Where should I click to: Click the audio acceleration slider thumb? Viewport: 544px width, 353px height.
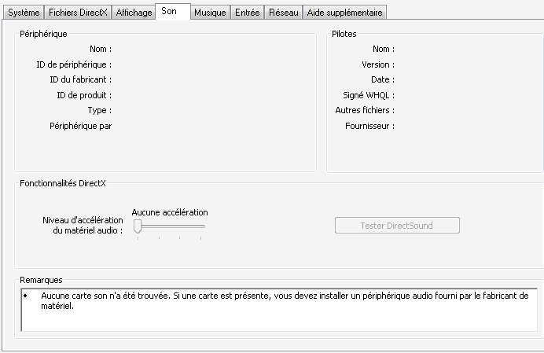click(138, 226)
